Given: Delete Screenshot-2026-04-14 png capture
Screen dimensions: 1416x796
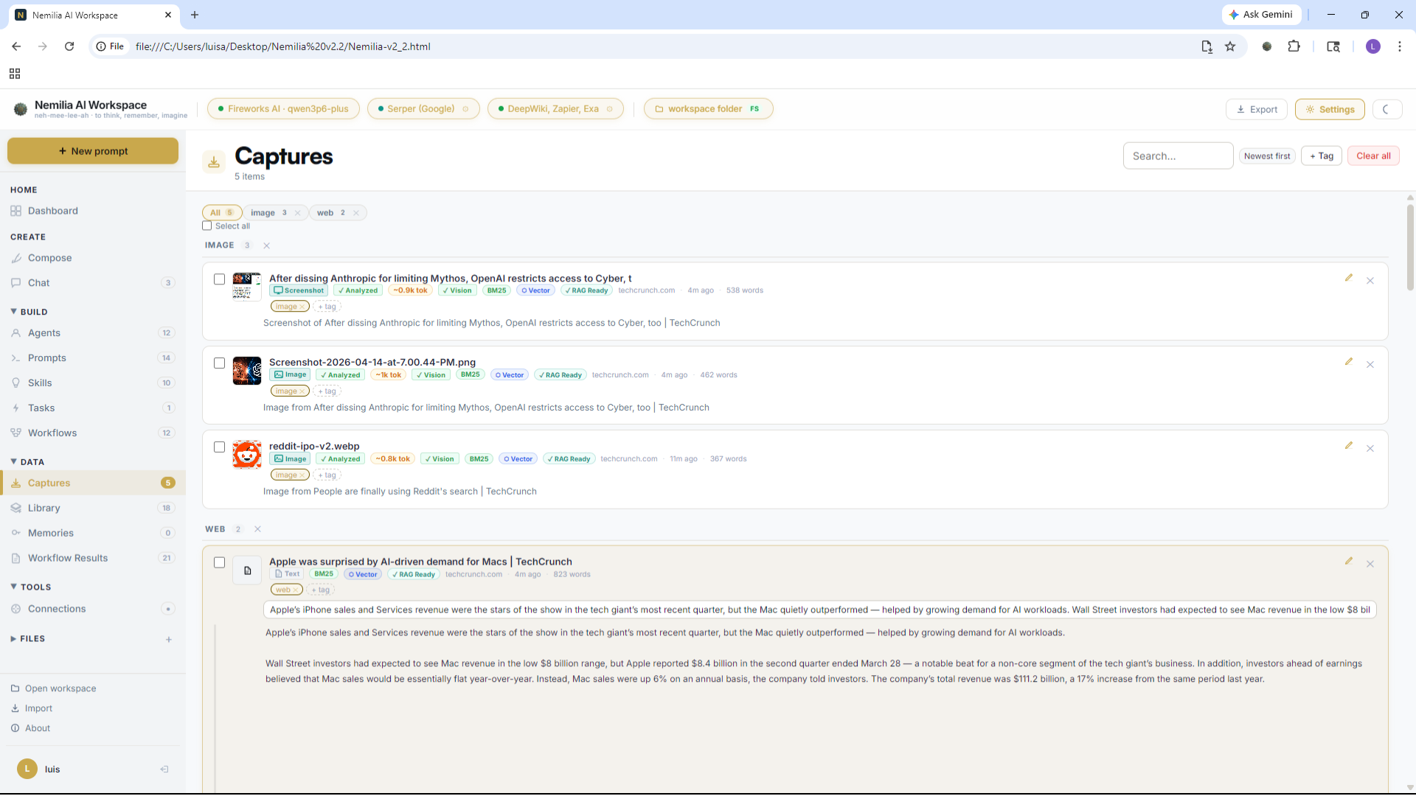Looking at the screenshot, I should click(1370, 365).
